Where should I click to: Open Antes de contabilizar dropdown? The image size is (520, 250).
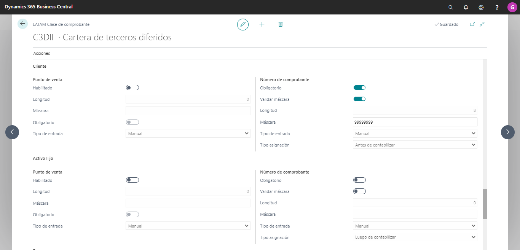click(415, 145)
